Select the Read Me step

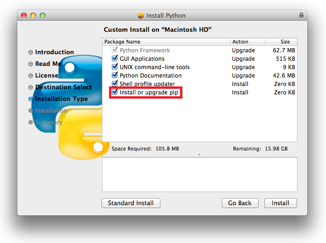pyautogui.click(x=45, y=64)
